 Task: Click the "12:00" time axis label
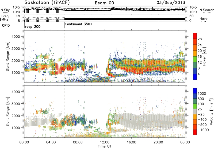pyautogui.click(x=105, y=142)
